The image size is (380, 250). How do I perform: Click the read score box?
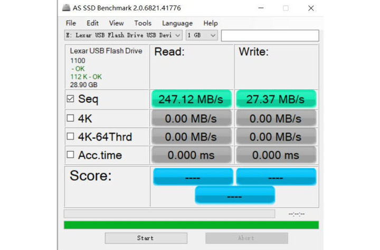(x=193, y=177)
